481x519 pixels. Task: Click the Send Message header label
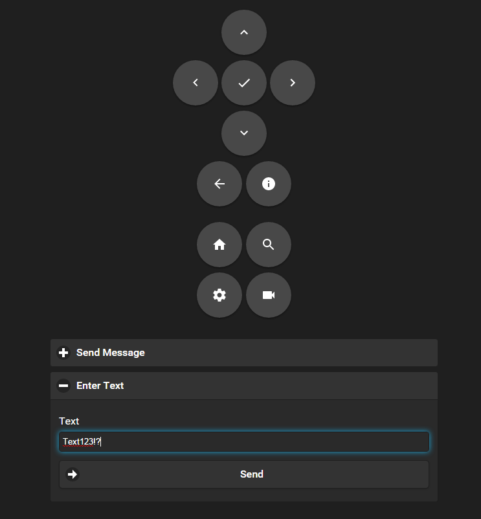110,353
